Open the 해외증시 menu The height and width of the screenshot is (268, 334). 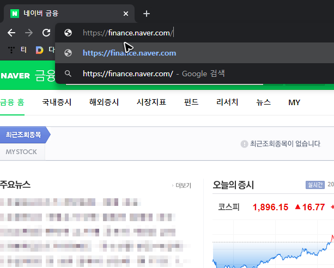104,102
